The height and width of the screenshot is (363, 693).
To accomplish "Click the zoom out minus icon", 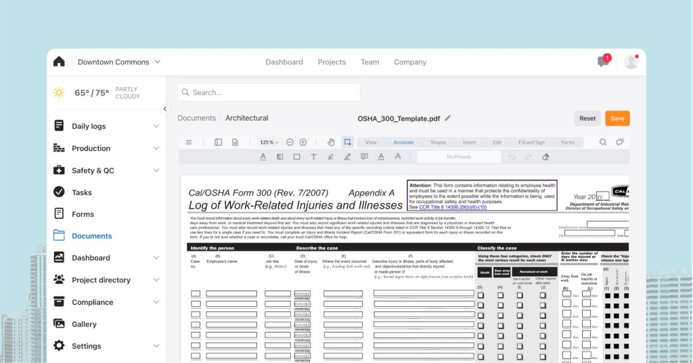I will click(x=290, y=142).
